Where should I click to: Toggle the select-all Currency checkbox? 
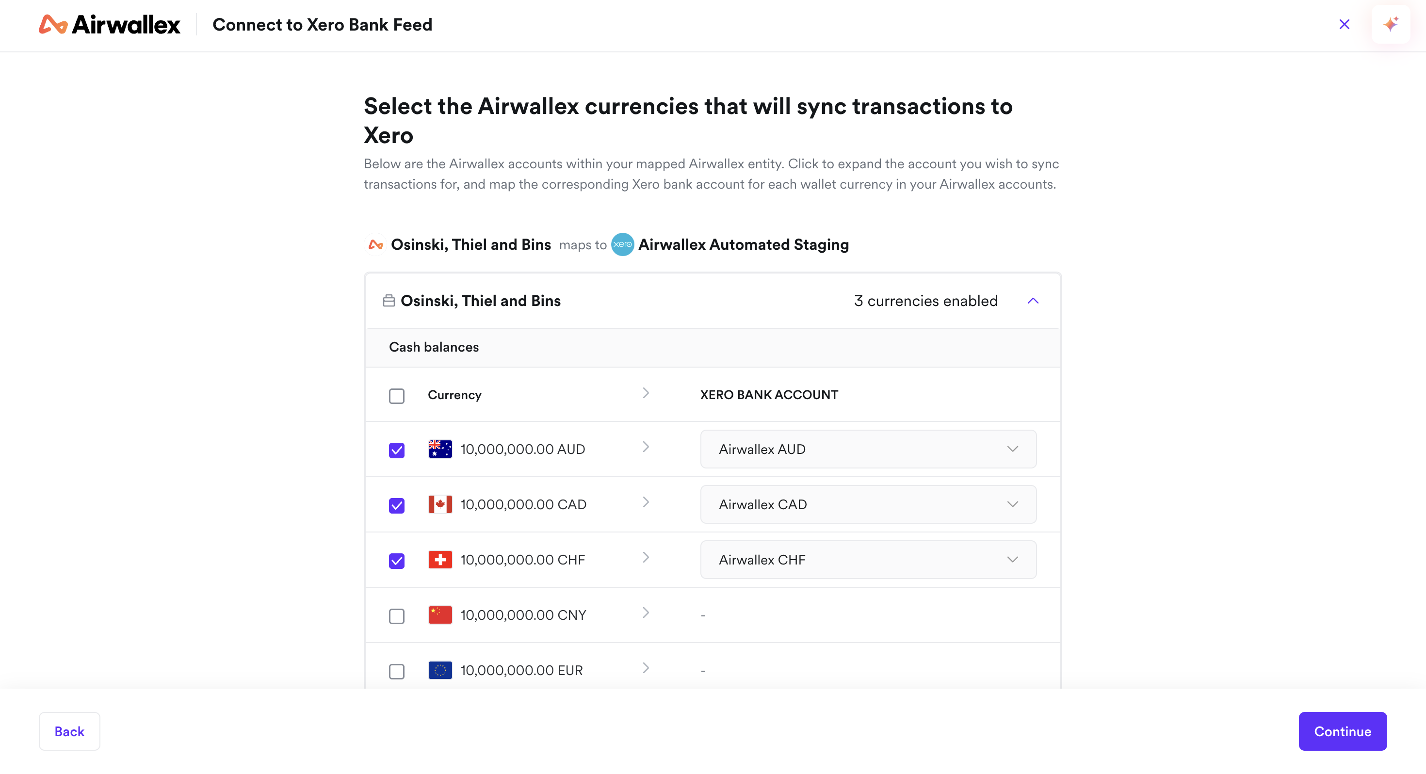[396, 396]
